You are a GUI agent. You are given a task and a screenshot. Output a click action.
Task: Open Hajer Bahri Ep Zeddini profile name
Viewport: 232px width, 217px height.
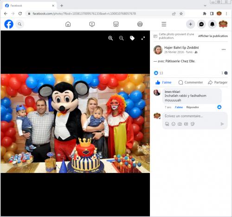tap(181, 48)
